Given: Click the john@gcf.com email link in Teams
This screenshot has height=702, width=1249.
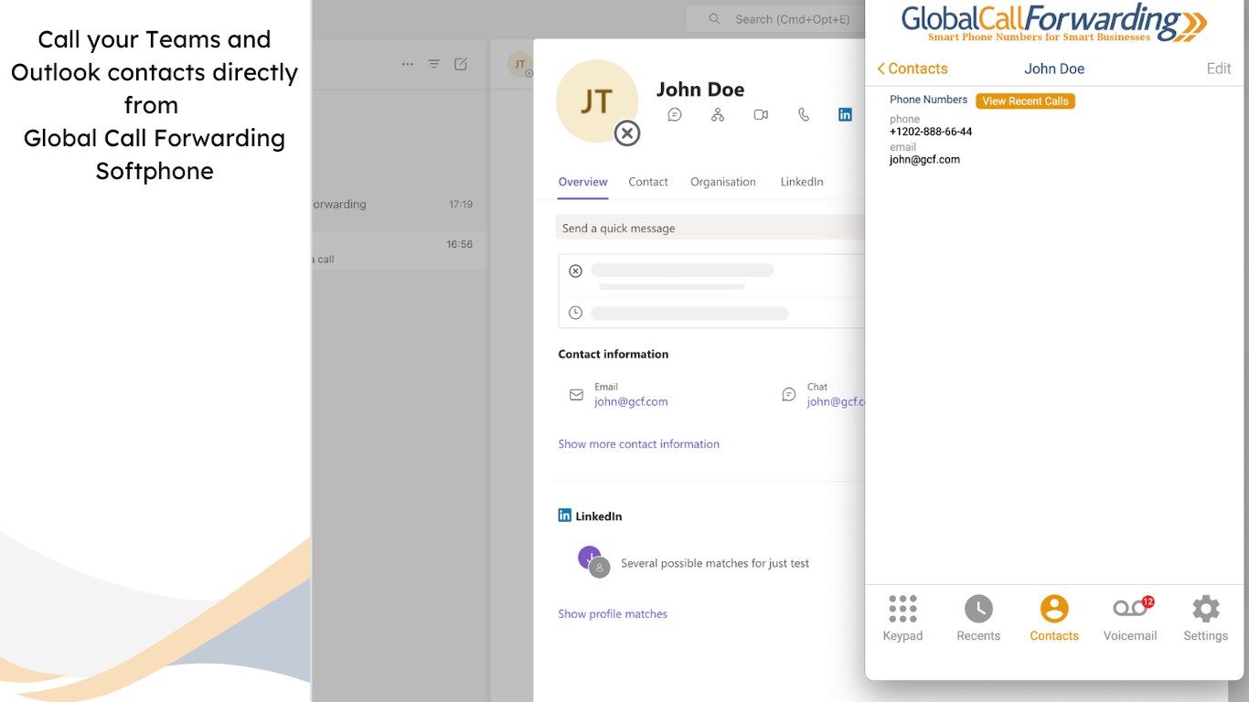Looking at the screenshot, I should (631, 401).
